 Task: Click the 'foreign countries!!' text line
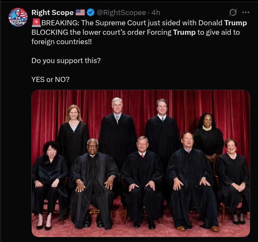pyautogui.click(x=61, y=42)
